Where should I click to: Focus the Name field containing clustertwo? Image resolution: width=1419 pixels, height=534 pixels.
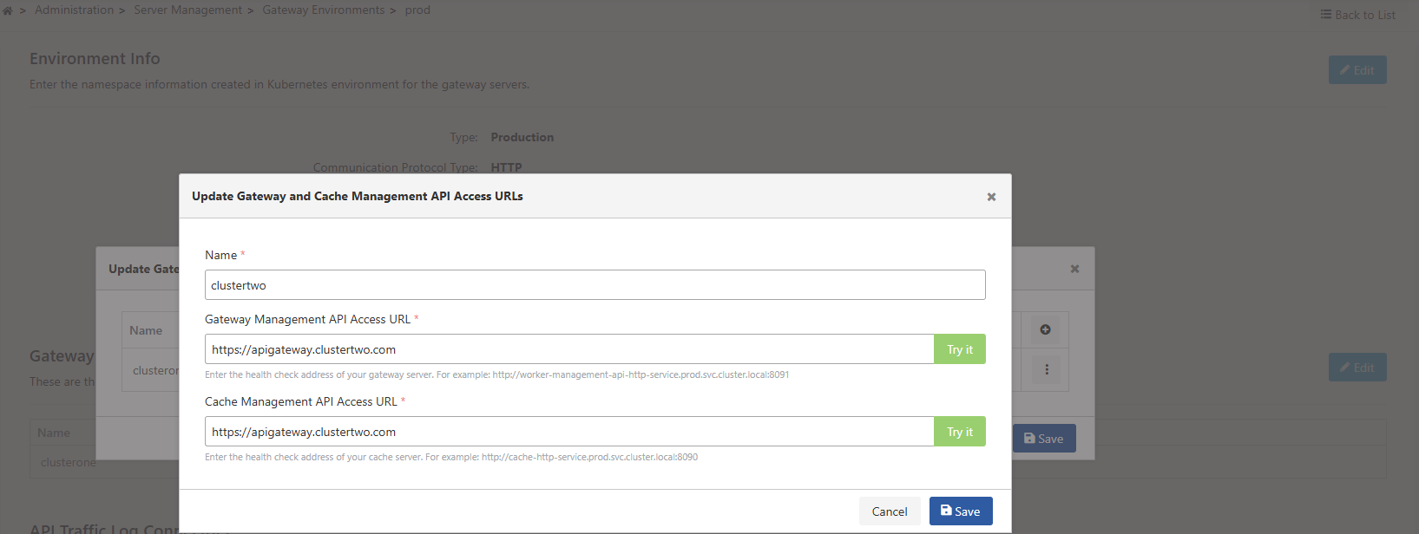595,285
